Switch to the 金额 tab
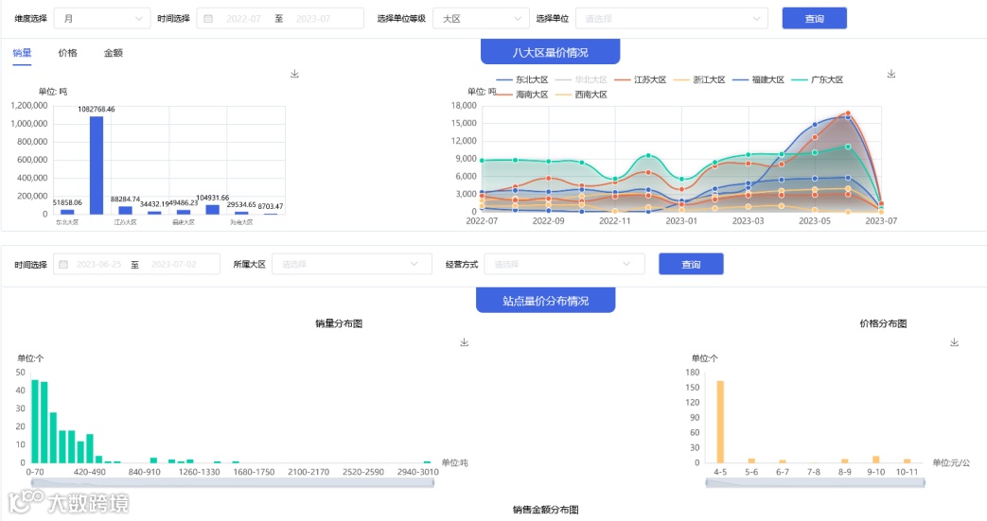Viewport: 987px width, 521px height. [114, 54]
